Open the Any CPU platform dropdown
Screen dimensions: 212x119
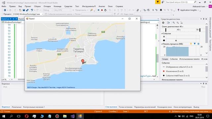(x=62, y=10)
